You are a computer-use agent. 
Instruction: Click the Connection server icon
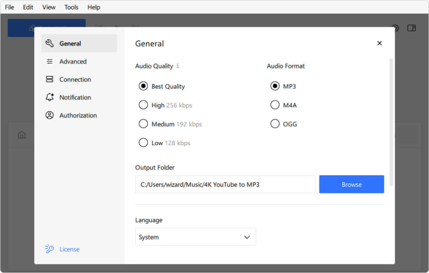(x=50, y=80)
